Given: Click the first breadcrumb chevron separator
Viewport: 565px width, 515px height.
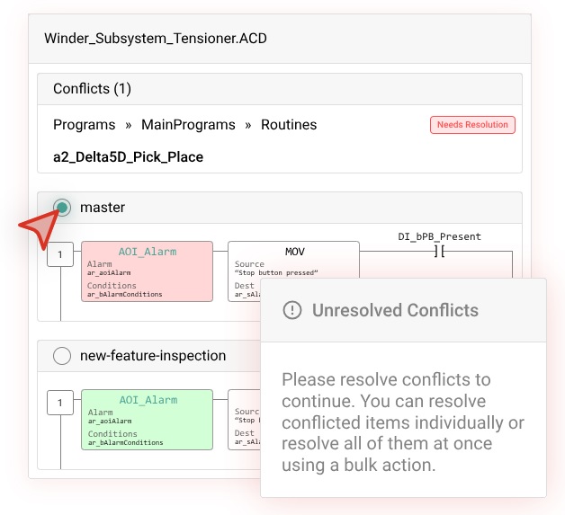Looking at the screenshot, I should (129, 125).
